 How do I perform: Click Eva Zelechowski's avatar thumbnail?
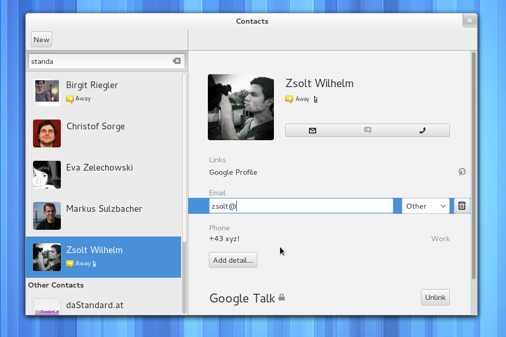pos(47,175)
